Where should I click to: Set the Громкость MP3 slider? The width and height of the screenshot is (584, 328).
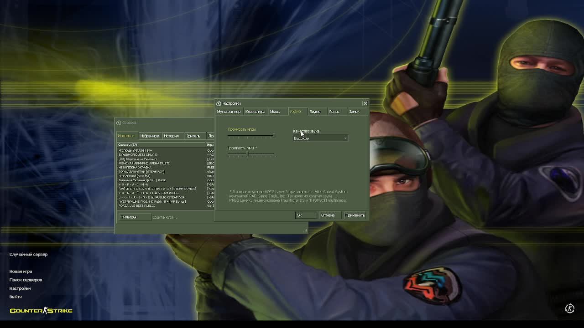click(x=251, y=154)
